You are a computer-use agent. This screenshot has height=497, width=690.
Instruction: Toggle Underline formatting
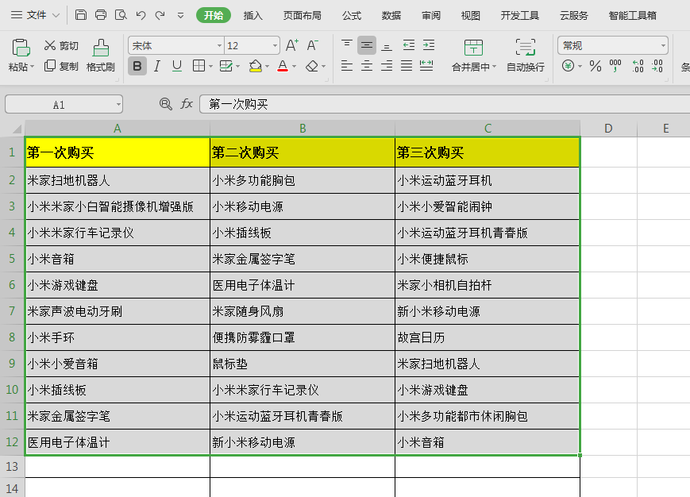coord(177,67)
